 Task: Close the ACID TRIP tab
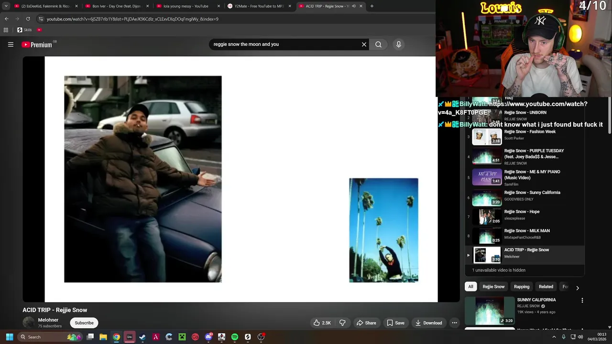[361, 6]
